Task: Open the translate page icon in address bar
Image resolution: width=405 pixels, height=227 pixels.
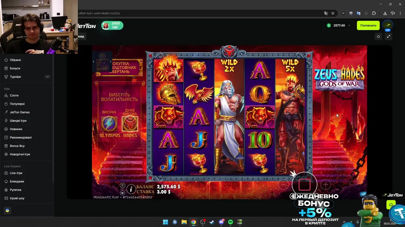Action: 326,13
